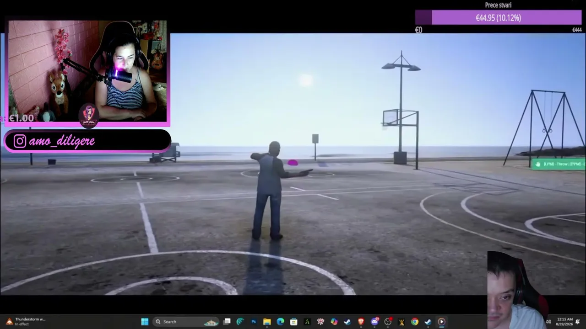Launch Copilot from the taskbar
This screenshot has width=586, height=329.
click(x=334, y=322)
